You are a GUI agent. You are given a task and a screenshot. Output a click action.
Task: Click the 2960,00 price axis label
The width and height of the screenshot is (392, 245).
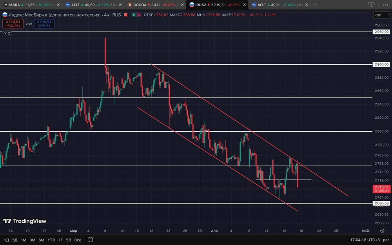pyautogui.click(x=382, y=25)
